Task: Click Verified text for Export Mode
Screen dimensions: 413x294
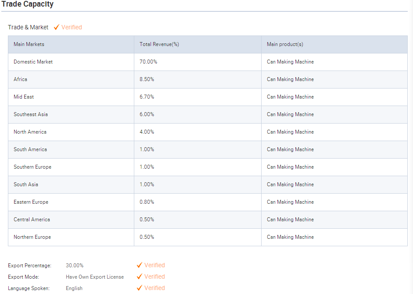Action: click(154, 276)
